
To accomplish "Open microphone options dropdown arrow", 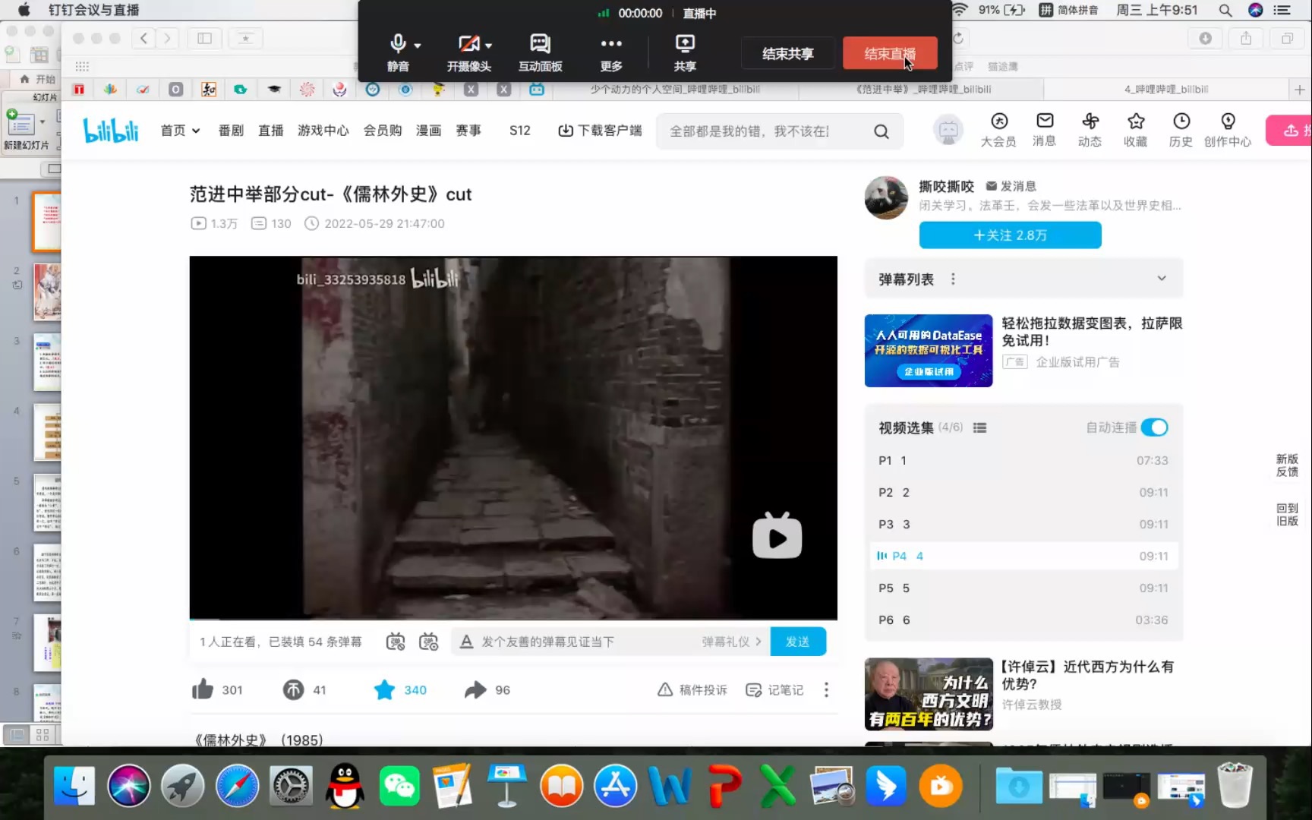I will pyautogui.click(x=418, y=46).
